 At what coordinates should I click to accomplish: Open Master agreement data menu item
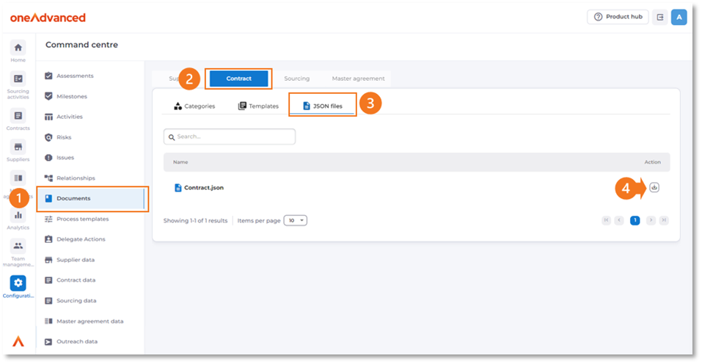click(x=90, y=321)
